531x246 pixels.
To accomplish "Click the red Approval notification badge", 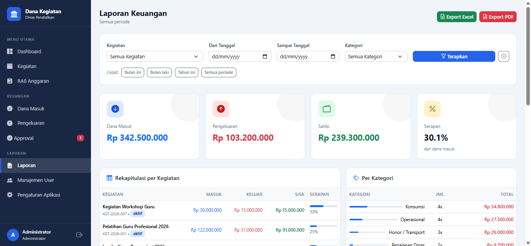I will pos(80,138).
